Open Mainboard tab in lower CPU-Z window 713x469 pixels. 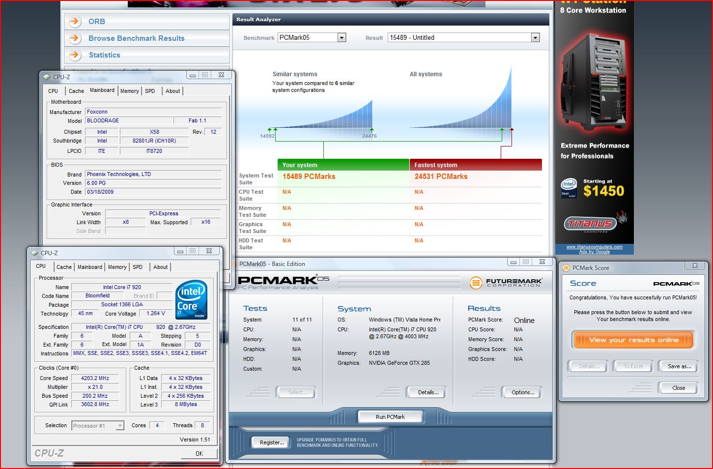click(90, 267)
